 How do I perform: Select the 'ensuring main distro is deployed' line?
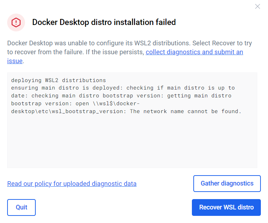(x=67, y=88)
